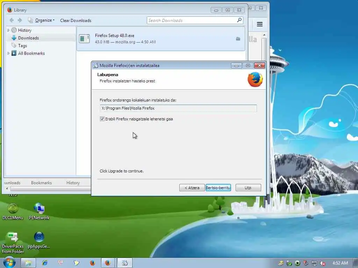Open the Windows Start menu
The image size is (358, 268).
click(9, 262)
